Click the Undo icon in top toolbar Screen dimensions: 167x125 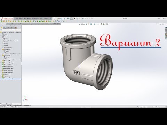[x=68, y=19]
